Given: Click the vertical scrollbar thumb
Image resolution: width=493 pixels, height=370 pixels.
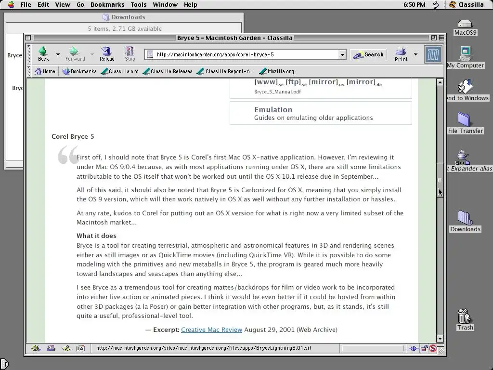Looking at the screenshot, I should point(440,180).
